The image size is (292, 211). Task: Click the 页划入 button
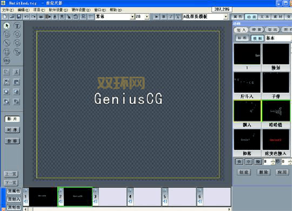pyautogui.click(x=14, y=199)
